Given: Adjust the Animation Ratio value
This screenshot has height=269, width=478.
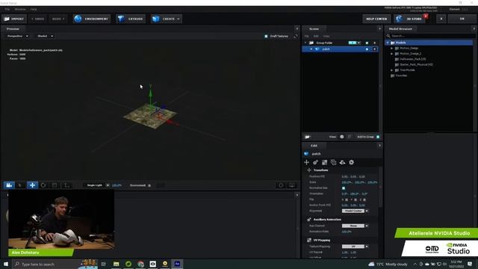Looking at the screenshot, I should pos(347,232).
